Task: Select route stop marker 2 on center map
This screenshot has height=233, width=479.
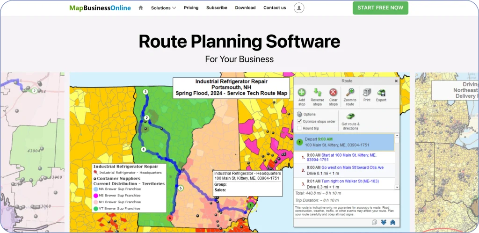Action: tap(146, 118)
